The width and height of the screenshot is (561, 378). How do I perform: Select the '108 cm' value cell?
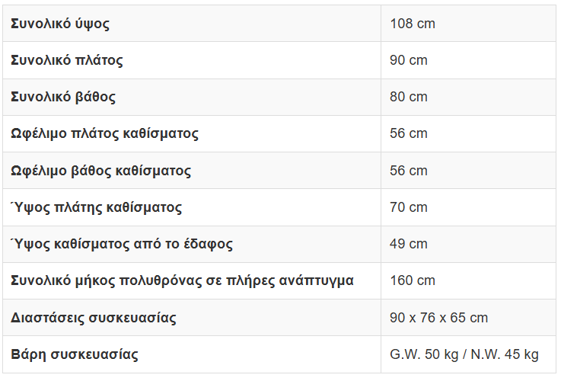pyautogui.click(x=413, y=24)
